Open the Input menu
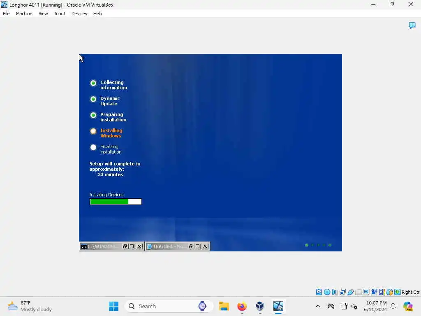 [60, 14]
